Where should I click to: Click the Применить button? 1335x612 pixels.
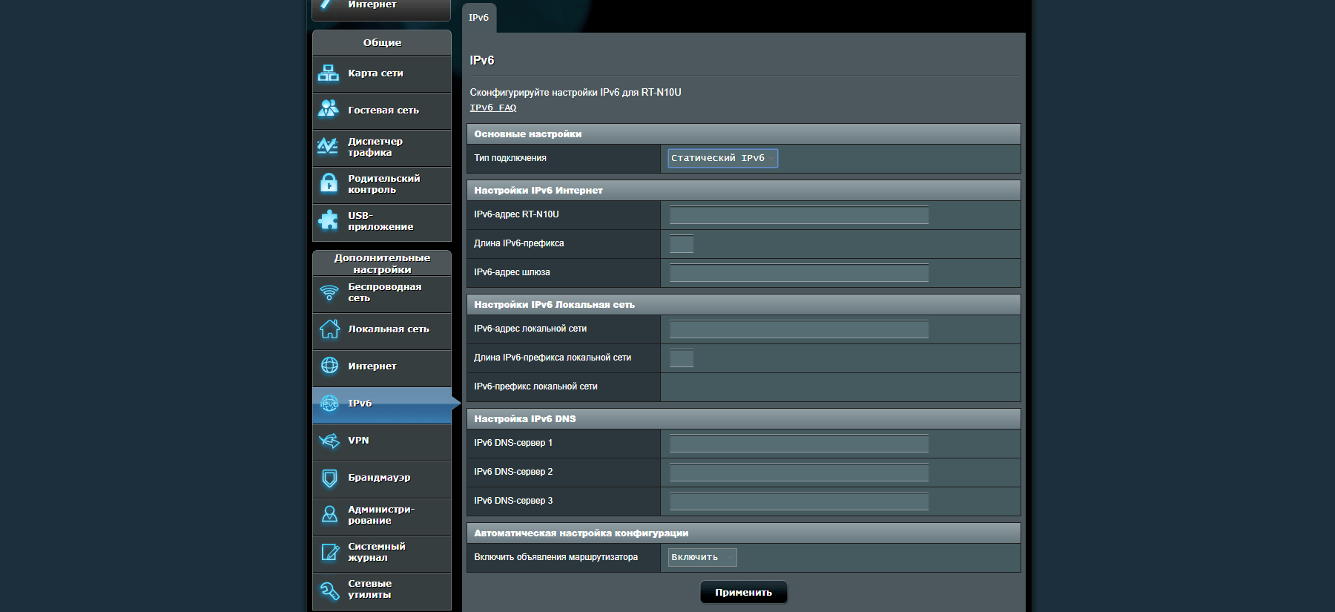click(x=743, y=592)
